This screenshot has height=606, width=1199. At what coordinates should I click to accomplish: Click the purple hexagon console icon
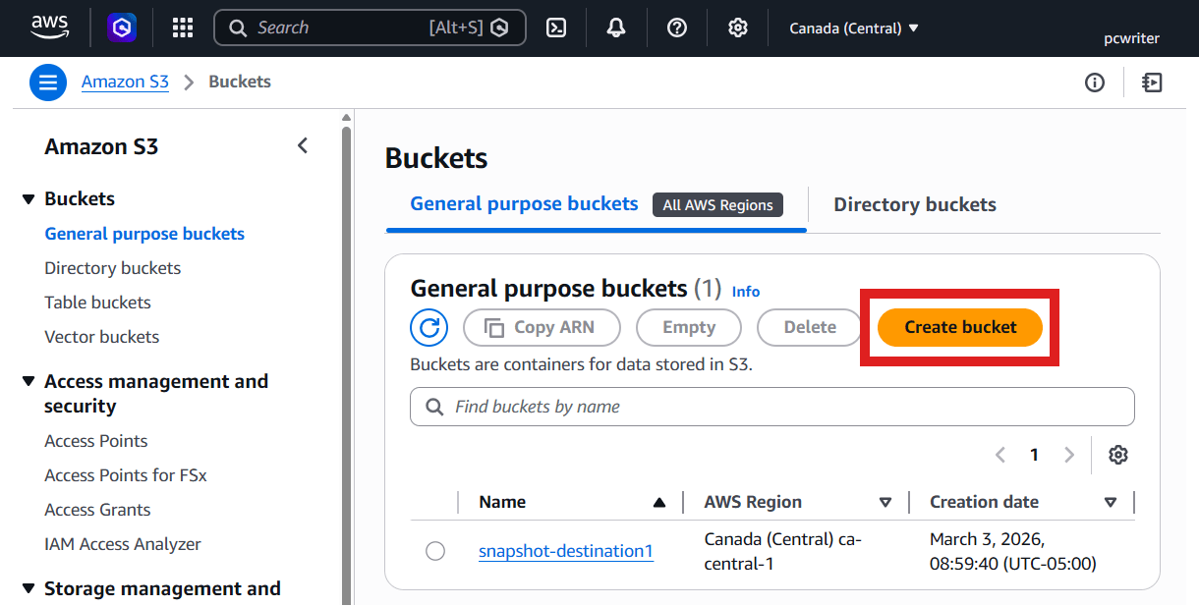[122, 28]
